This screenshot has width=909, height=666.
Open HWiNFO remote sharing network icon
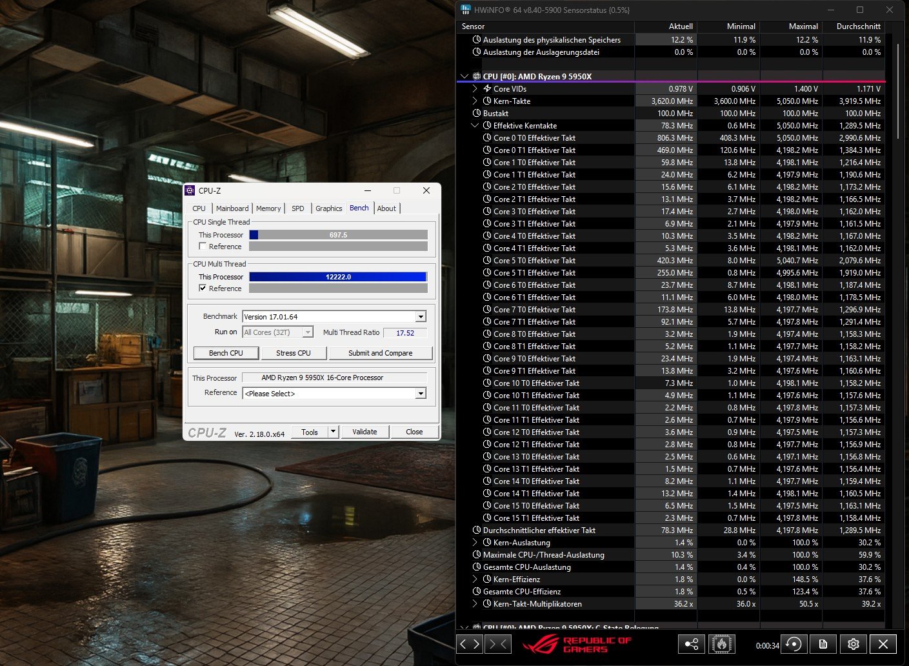[x=691, y=644]
